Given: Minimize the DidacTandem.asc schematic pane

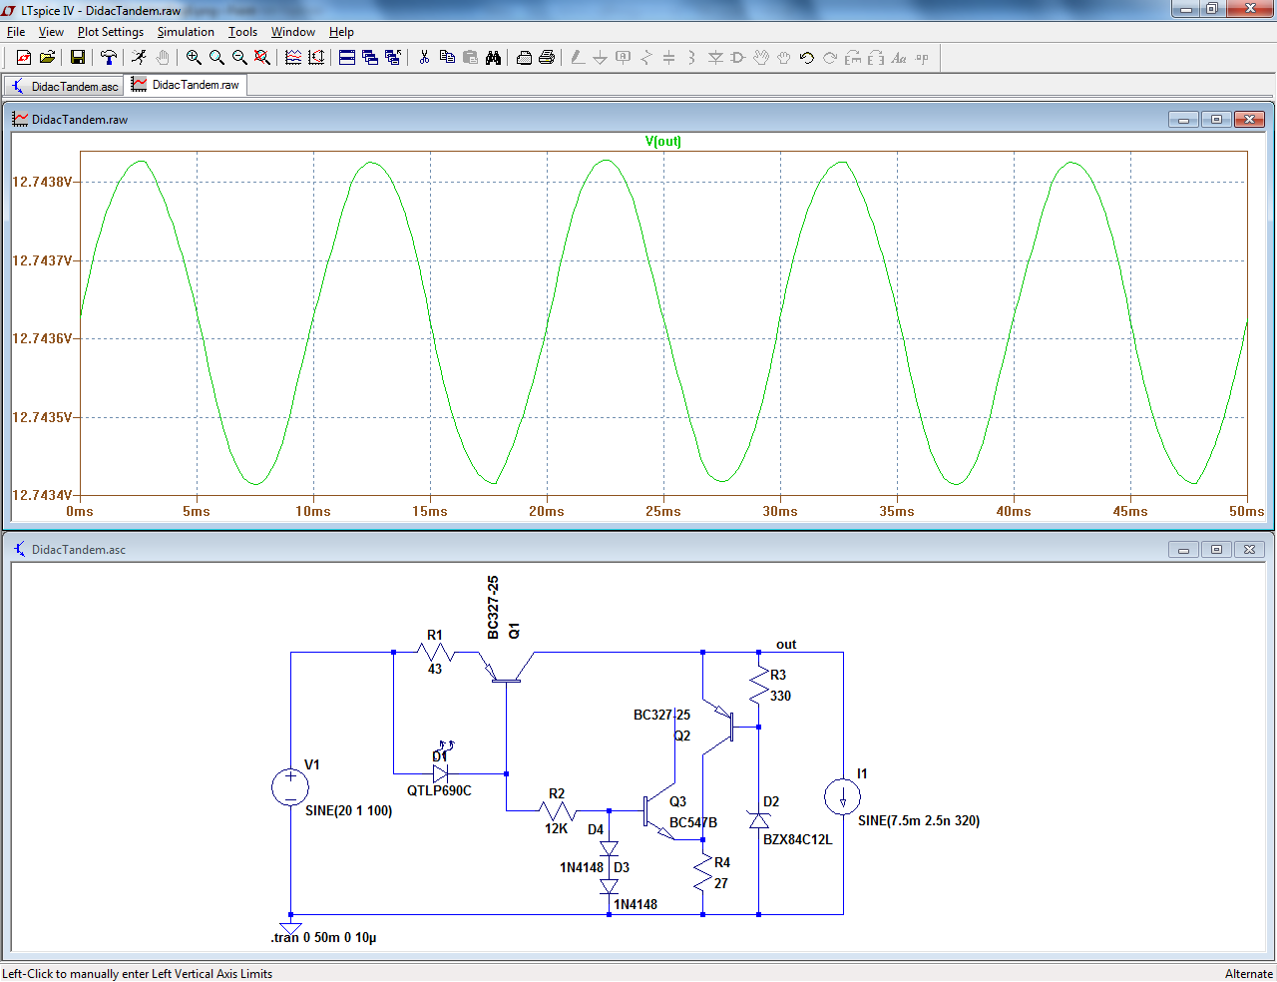Looking at the screenshot, I should 1183,550.
